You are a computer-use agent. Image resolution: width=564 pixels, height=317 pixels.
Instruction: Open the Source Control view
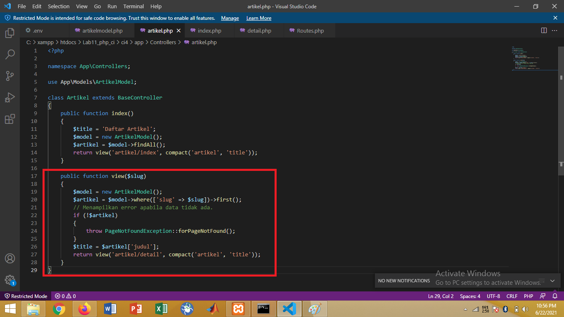10,76
